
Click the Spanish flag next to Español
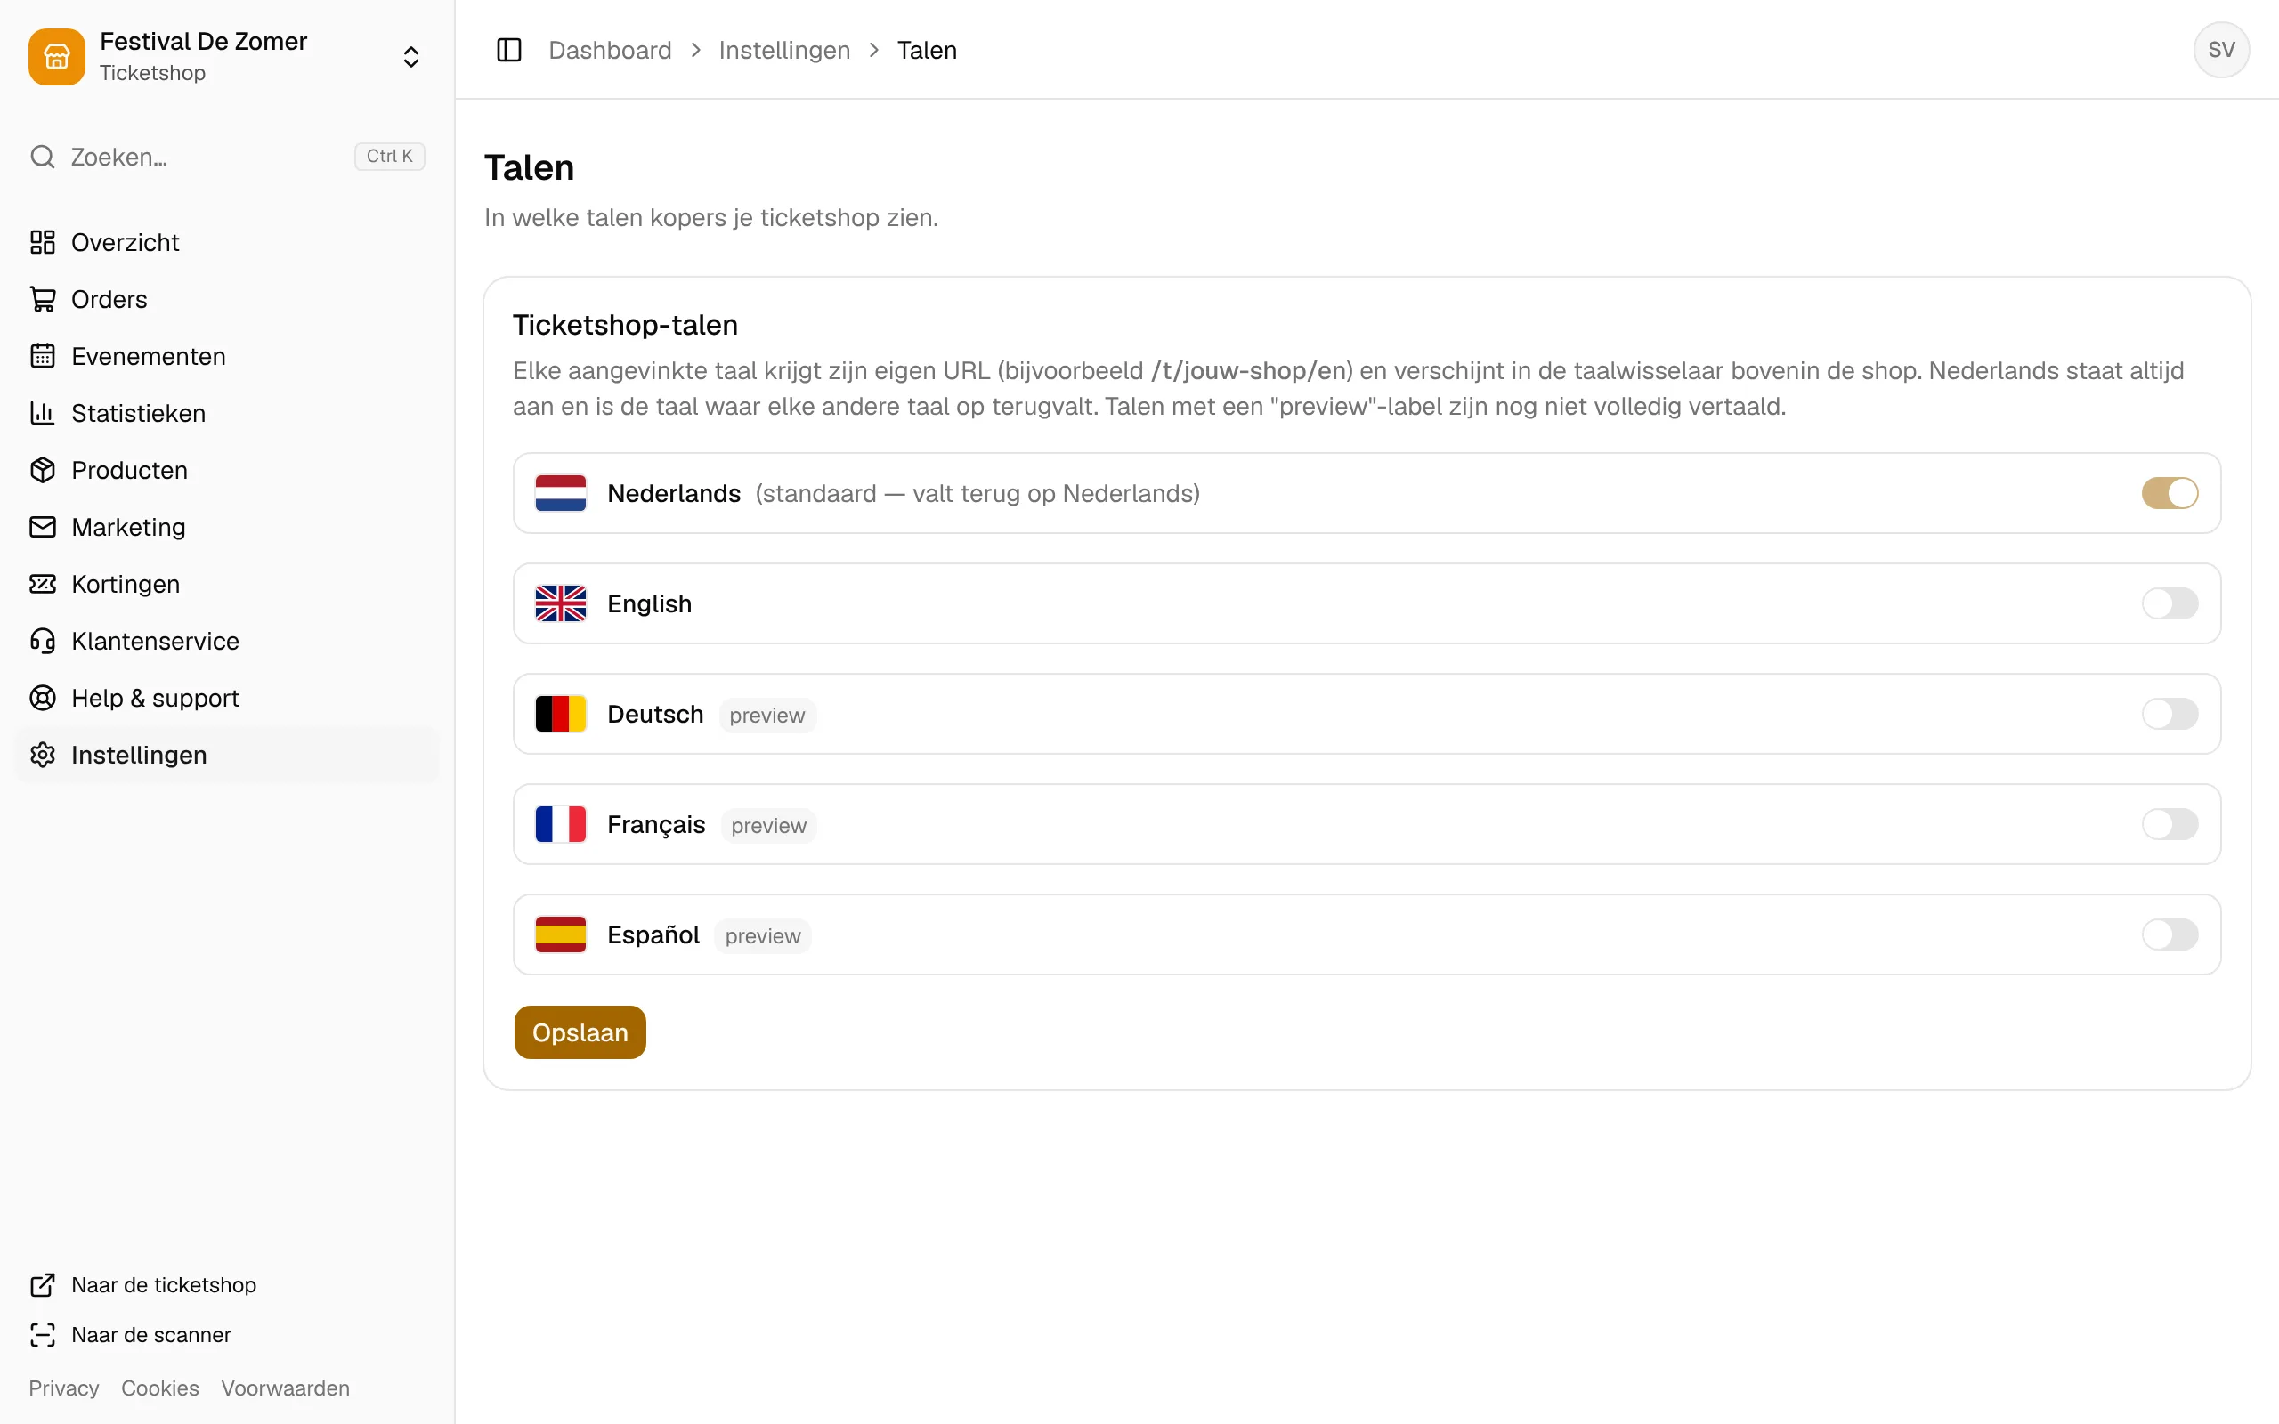tap(560, 934)
